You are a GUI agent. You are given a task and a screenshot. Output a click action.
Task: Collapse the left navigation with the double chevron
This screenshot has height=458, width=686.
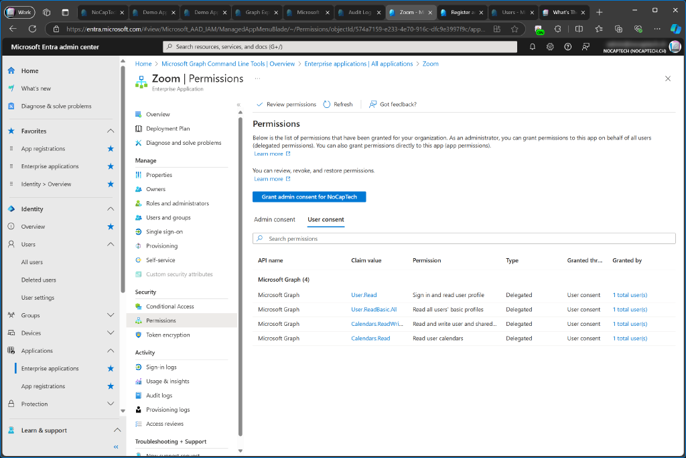pyautogui.click(x=115, y=447)
